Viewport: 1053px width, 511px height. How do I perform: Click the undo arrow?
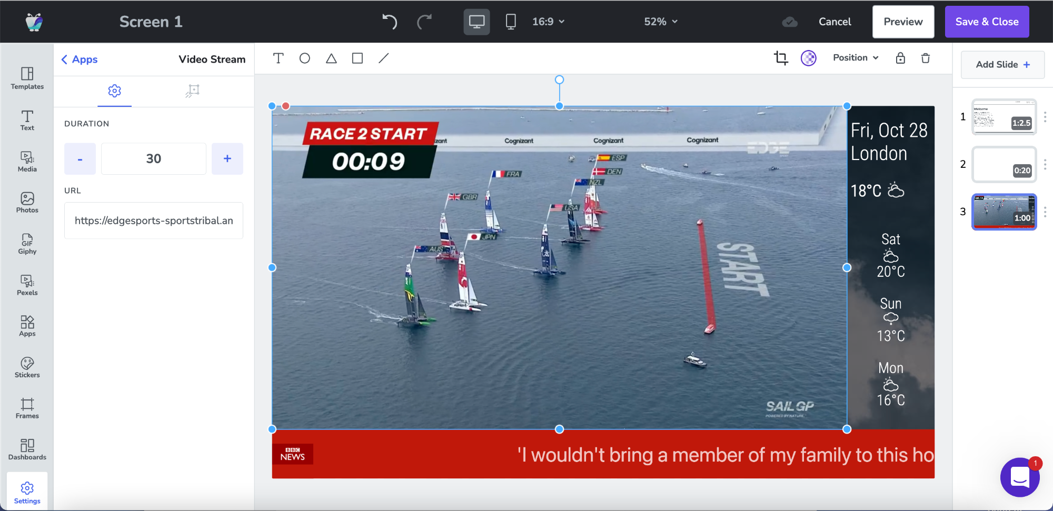(x=390, y=22)
